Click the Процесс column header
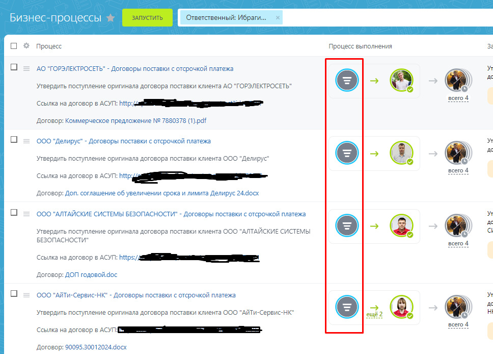 pos(49,46)
